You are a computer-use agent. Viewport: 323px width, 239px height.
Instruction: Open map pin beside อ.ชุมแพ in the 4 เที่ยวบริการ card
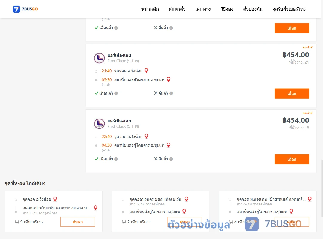(x=291, y=211)
